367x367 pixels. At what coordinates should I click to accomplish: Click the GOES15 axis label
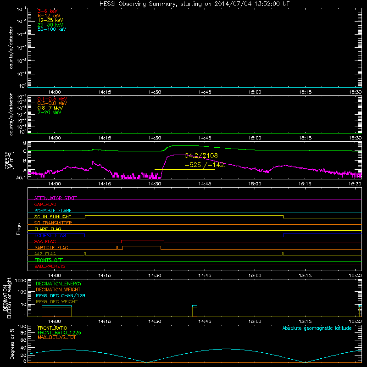click(x=7, y=160)
